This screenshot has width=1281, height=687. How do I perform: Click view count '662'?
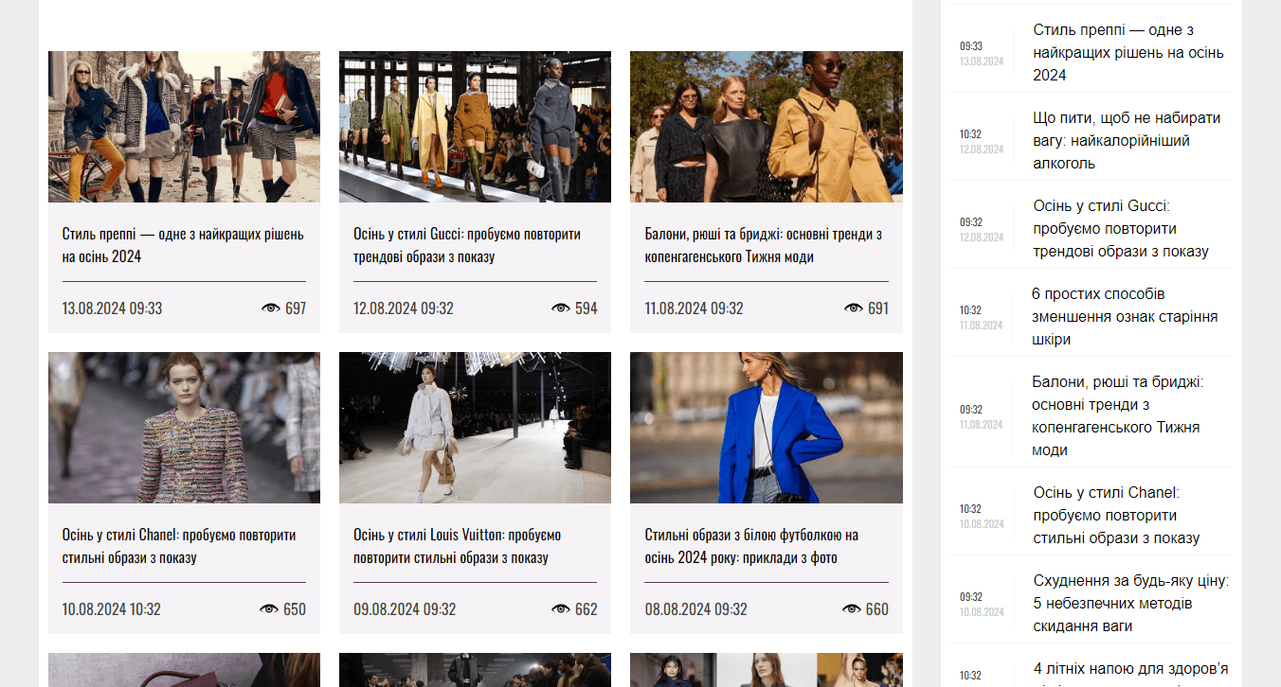click(586, 609)
